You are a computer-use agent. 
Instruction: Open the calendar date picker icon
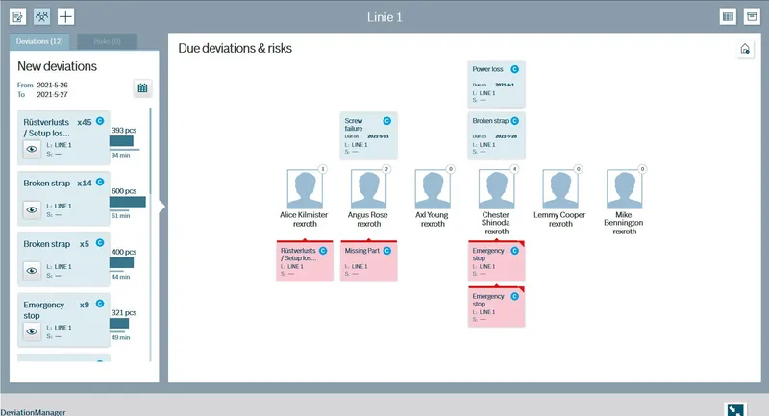(142, 88)
